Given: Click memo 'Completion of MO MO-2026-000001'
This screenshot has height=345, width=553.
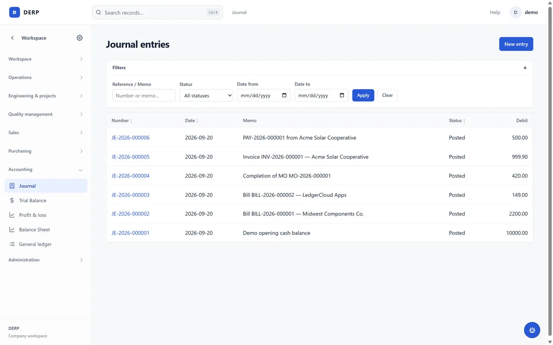Looking at the screenshot, I should (x=287, y=176).
